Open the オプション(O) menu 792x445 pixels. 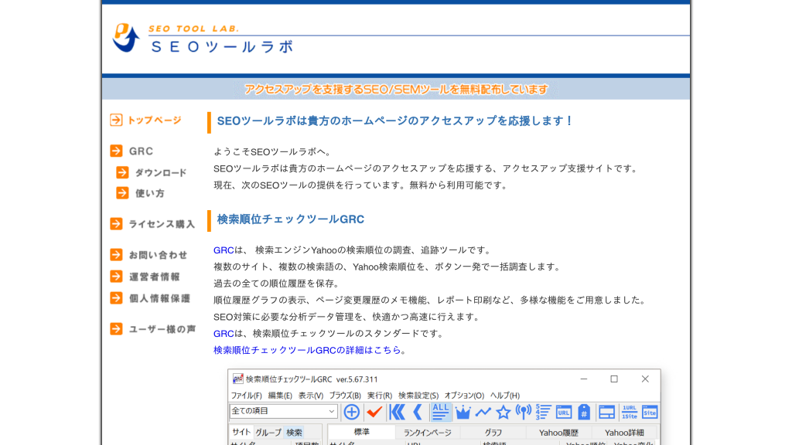point(464,396)
